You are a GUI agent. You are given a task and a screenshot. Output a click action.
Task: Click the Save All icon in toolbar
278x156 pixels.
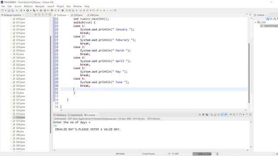[13, 10]
